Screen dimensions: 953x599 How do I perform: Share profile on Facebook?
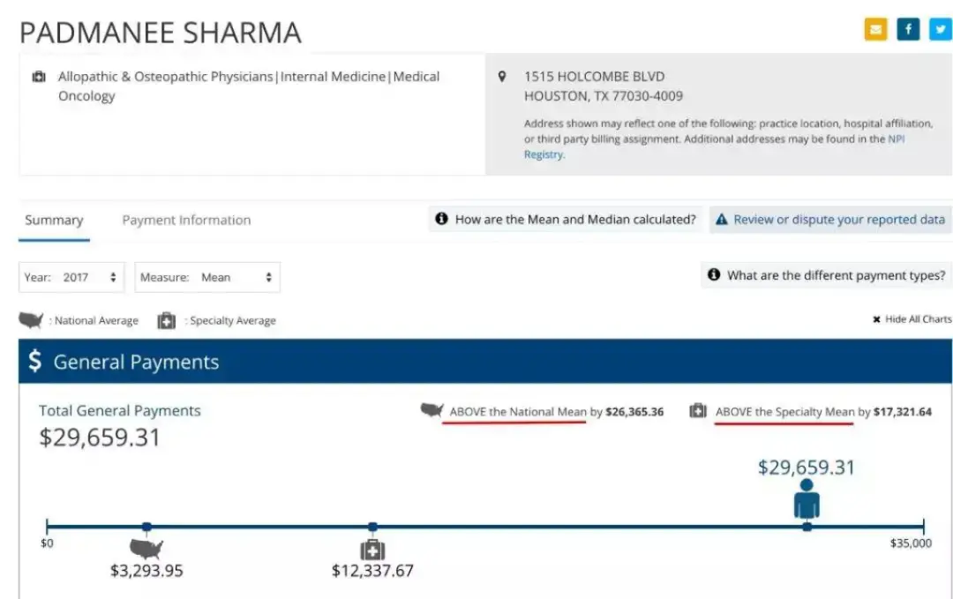908,29
